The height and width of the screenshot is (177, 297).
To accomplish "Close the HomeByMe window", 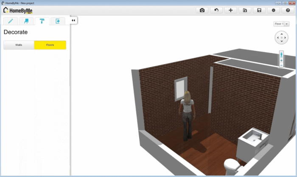I will tap(292, 3).
